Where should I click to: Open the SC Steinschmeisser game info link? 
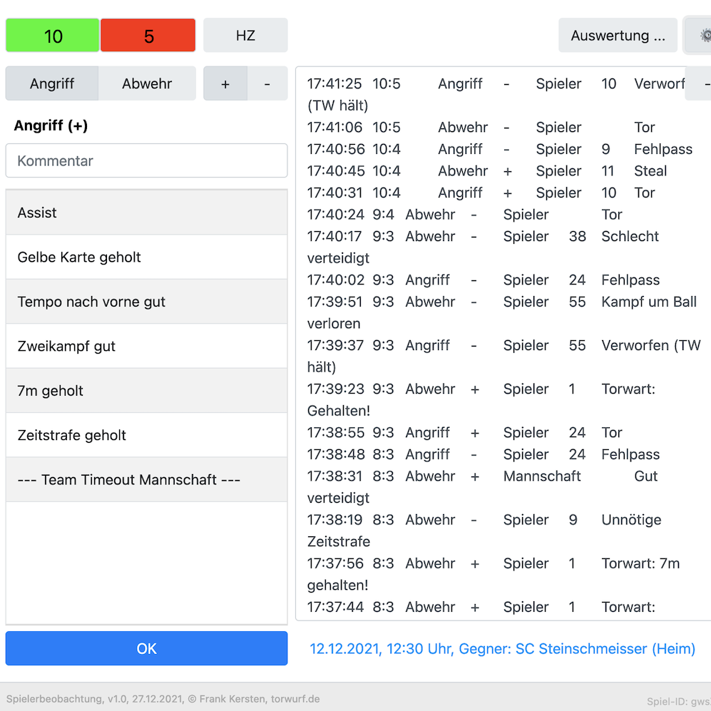[502, 649]
